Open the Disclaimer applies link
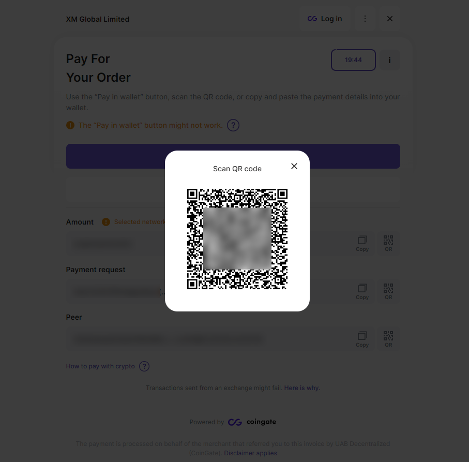This screenshot has height=462, width=469. coord(250,453)
